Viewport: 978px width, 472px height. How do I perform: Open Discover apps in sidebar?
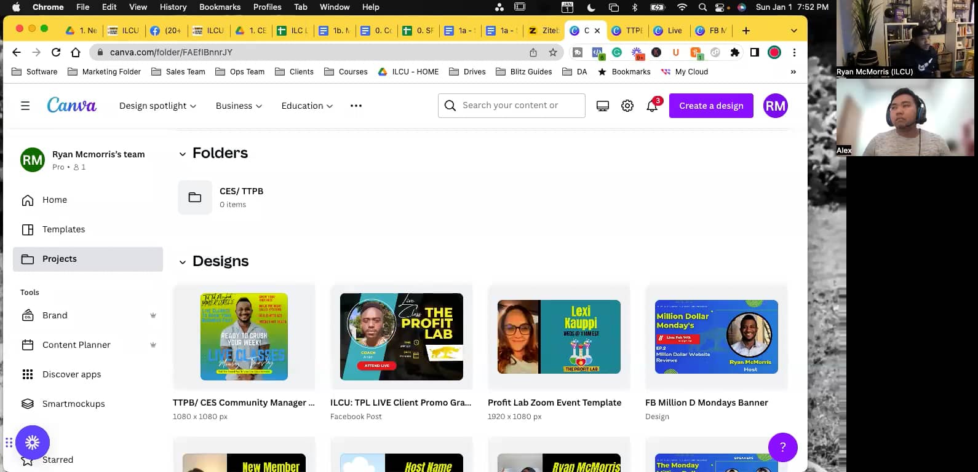[71, 374]
